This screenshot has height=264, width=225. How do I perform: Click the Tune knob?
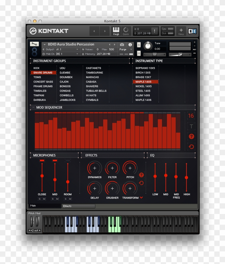(148, 46)
